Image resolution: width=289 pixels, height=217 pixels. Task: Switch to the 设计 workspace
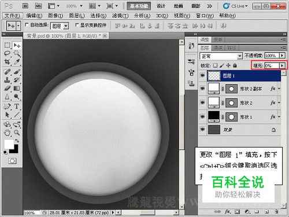[161, 6]
